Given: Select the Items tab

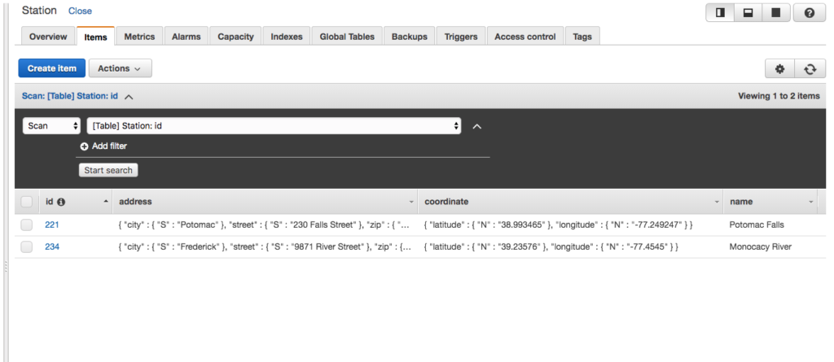Looking at the screenshot, I should 96,37.
